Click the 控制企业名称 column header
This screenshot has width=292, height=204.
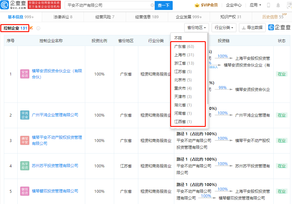point(51,41)
